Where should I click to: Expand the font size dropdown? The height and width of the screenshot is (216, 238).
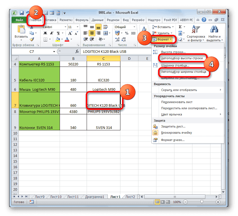click(x=78, y=27)
